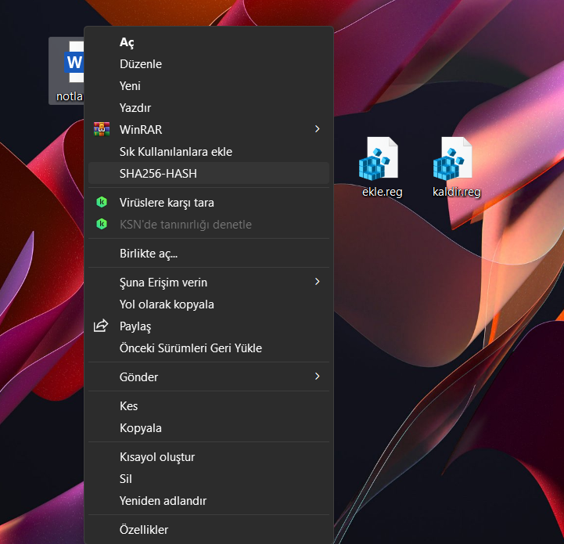The width and height of the screenshot is (564, 544).
Task: Expand the WinRAR submenu arrow
Action: (x=317, y=129)
